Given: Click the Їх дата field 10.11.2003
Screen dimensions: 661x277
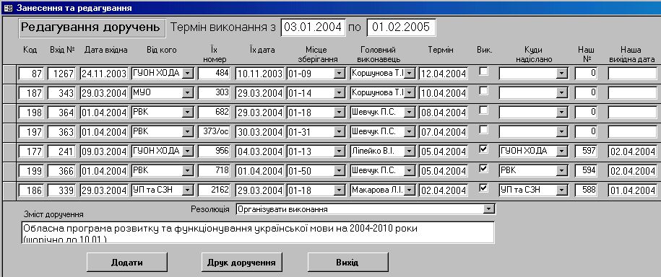Looking at the screenshot, I should (259, 74).
